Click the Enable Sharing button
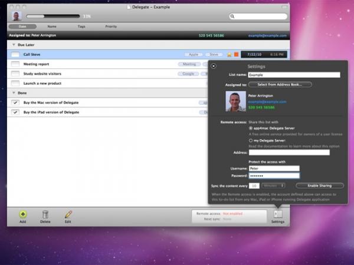This screenshot has width=354, height=265. coord(320,185)
